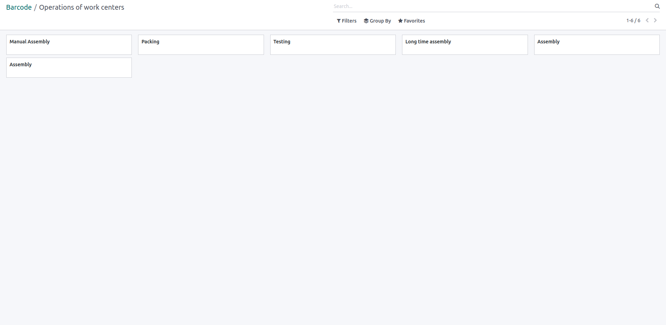Open the Group By dropdown
Viewport: 666px width, 325px height.
(x=377, y=21)
